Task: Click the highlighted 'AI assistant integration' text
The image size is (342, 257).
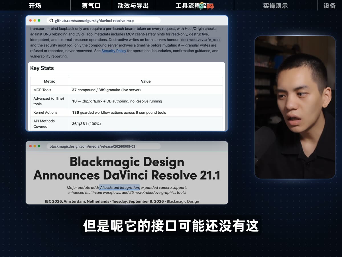Action: tap(119, 188)
